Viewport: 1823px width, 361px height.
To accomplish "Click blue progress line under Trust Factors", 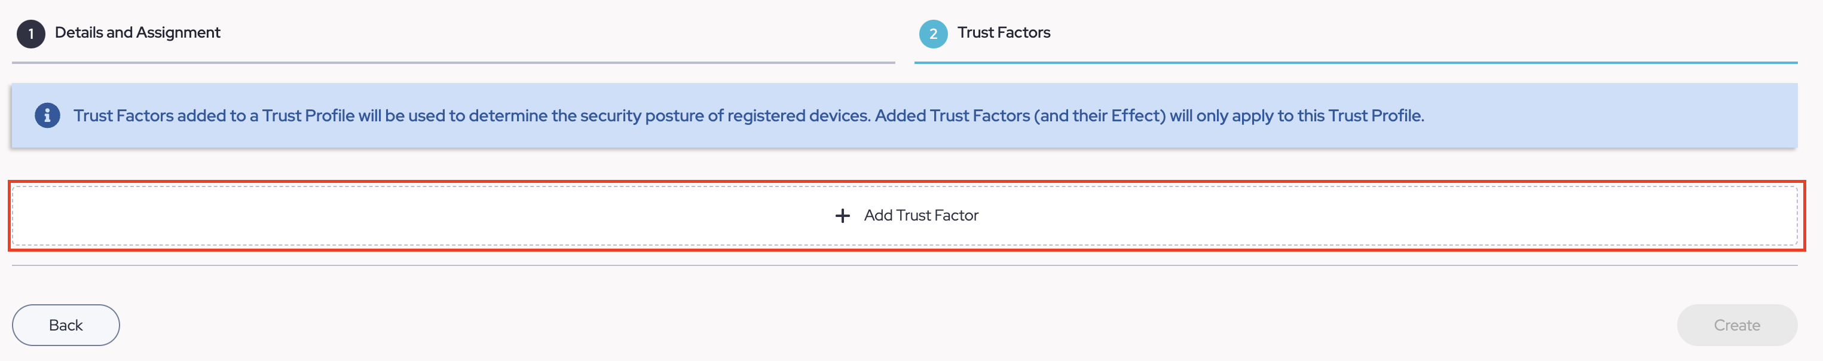I will (x=1354, y=62).
